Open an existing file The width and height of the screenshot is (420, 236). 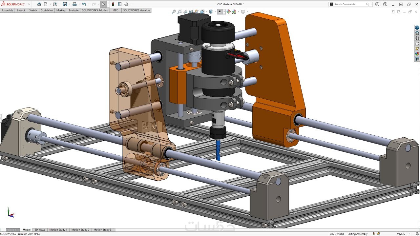[x=55, y=4]
